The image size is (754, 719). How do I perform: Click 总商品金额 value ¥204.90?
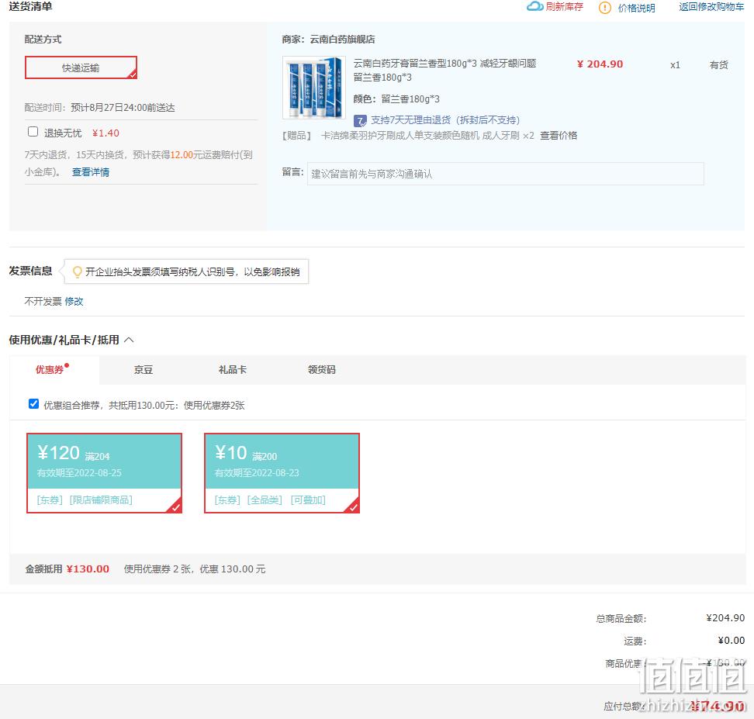(725, 618)
